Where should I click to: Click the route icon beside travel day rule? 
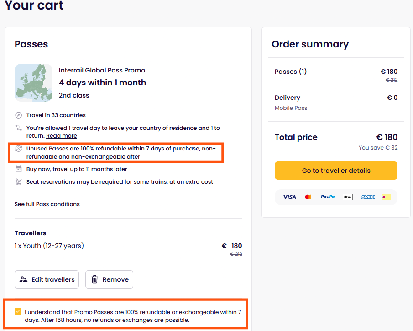point(18,128)
